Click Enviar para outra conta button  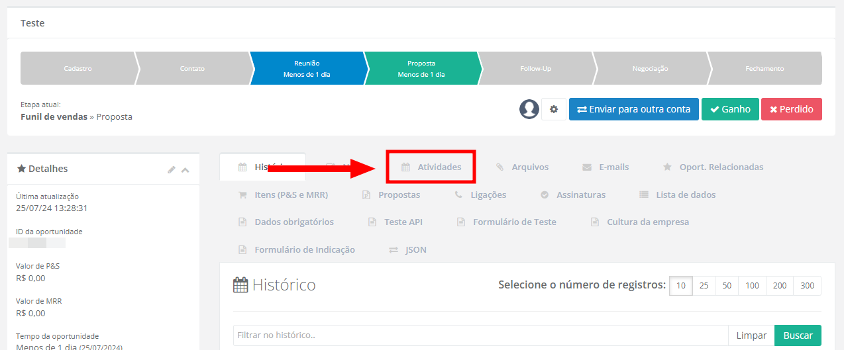tap(633, 109)
